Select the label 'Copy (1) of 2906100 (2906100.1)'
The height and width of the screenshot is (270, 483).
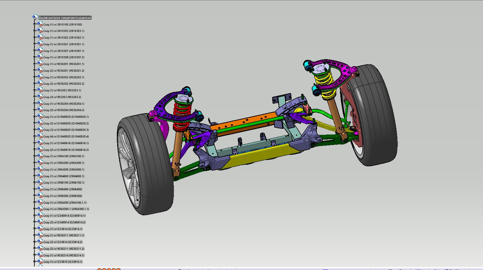(64, 183)
